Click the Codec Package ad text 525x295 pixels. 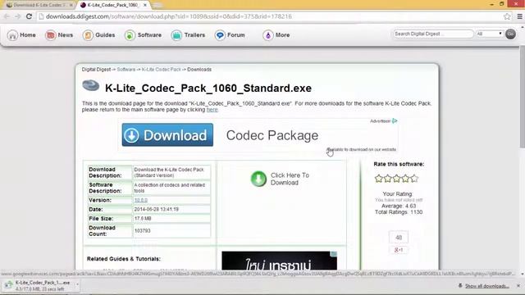(x=272, y=135)
